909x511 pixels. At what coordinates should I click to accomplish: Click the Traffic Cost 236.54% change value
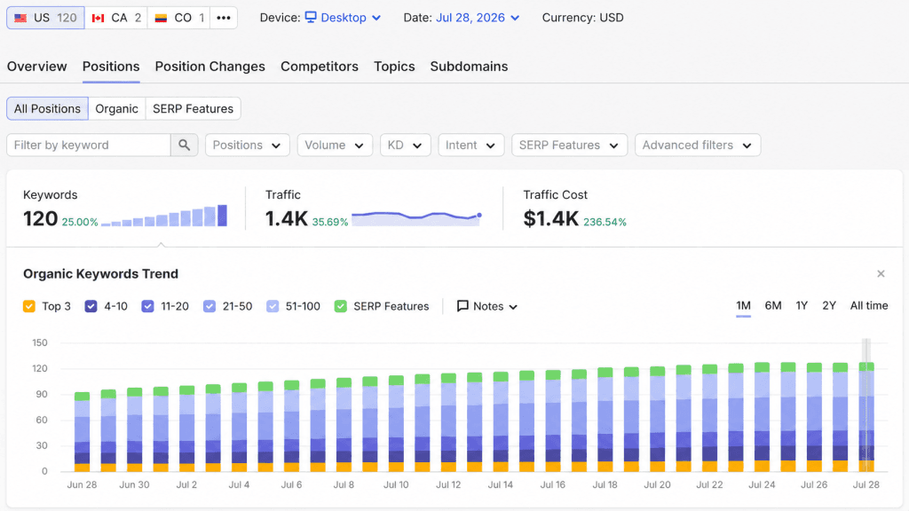[605, 223]
